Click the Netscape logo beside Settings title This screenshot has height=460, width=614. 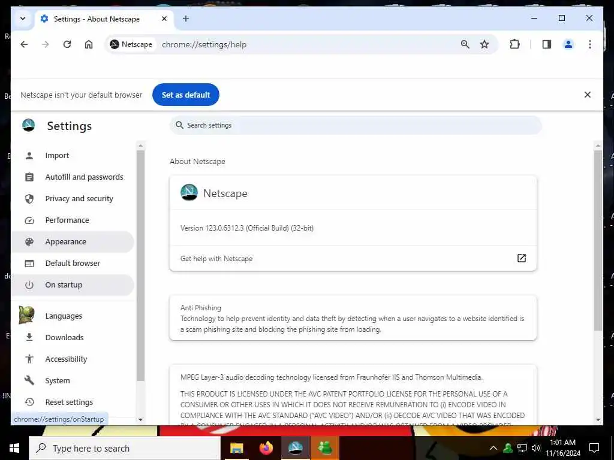[x=29, y=125]
